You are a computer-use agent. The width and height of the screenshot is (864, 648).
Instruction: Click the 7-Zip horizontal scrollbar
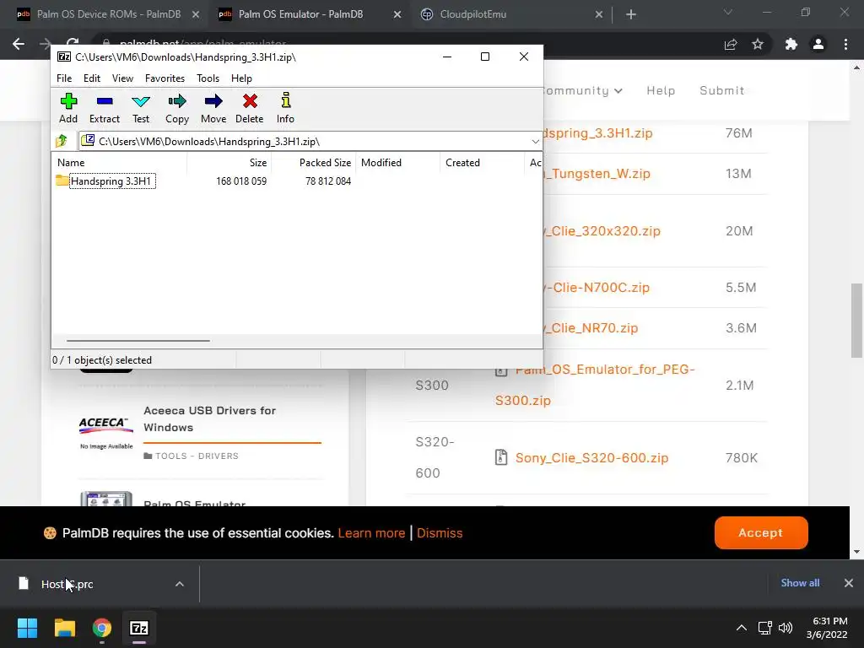click(x=138, y=341)
